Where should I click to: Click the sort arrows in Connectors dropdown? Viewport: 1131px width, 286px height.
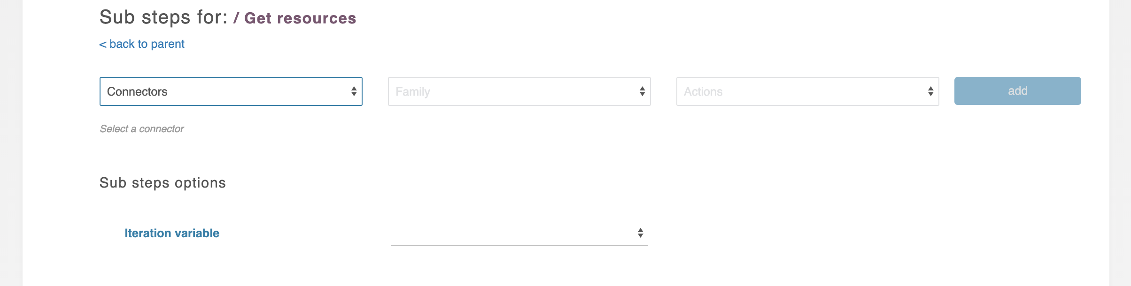pyautogui.click(x=354, y=91)
